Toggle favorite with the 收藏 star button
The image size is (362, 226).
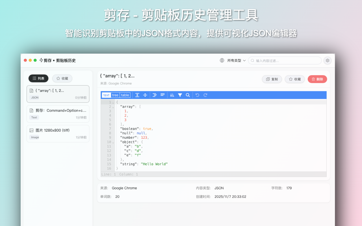[x=295, y=79]
